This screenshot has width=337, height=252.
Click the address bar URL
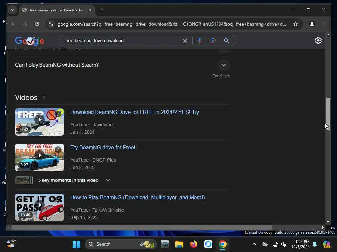[172, 24]
